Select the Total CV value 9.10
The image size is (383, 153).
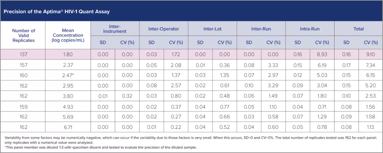pos(370,54)
